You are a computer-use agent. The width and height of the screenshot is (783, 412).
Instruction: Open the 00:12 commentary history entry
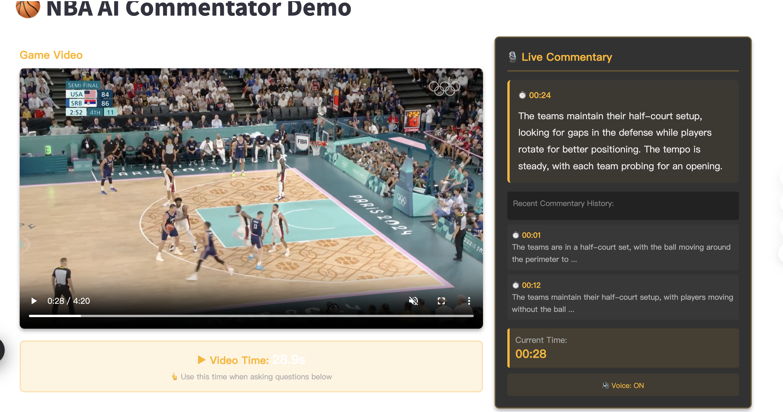[623, 297]
